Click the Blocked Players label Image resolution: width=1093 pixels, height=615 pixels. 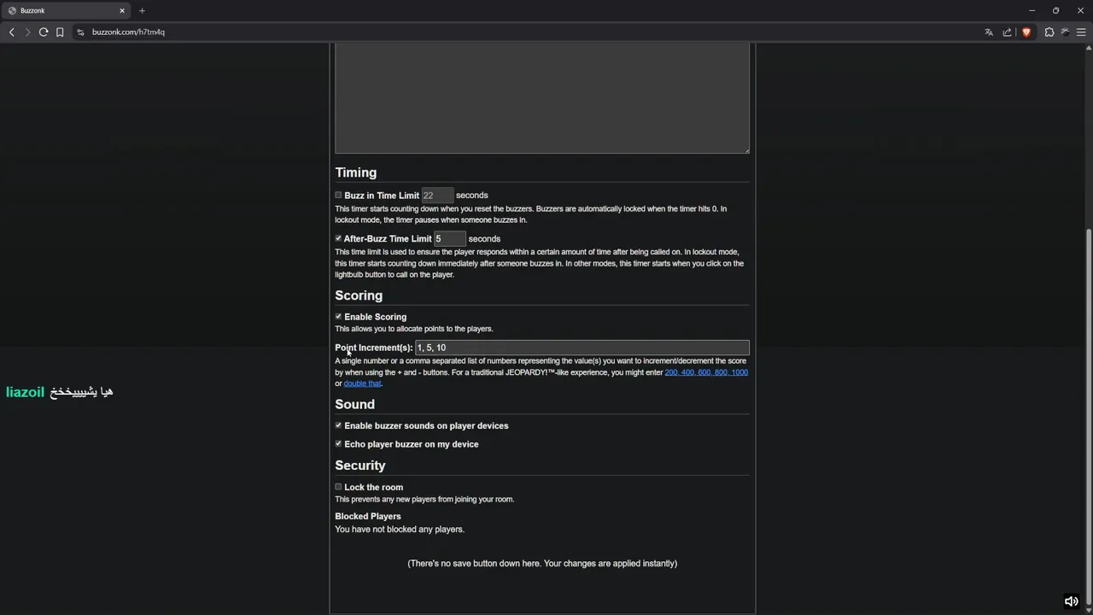(367, 516)
